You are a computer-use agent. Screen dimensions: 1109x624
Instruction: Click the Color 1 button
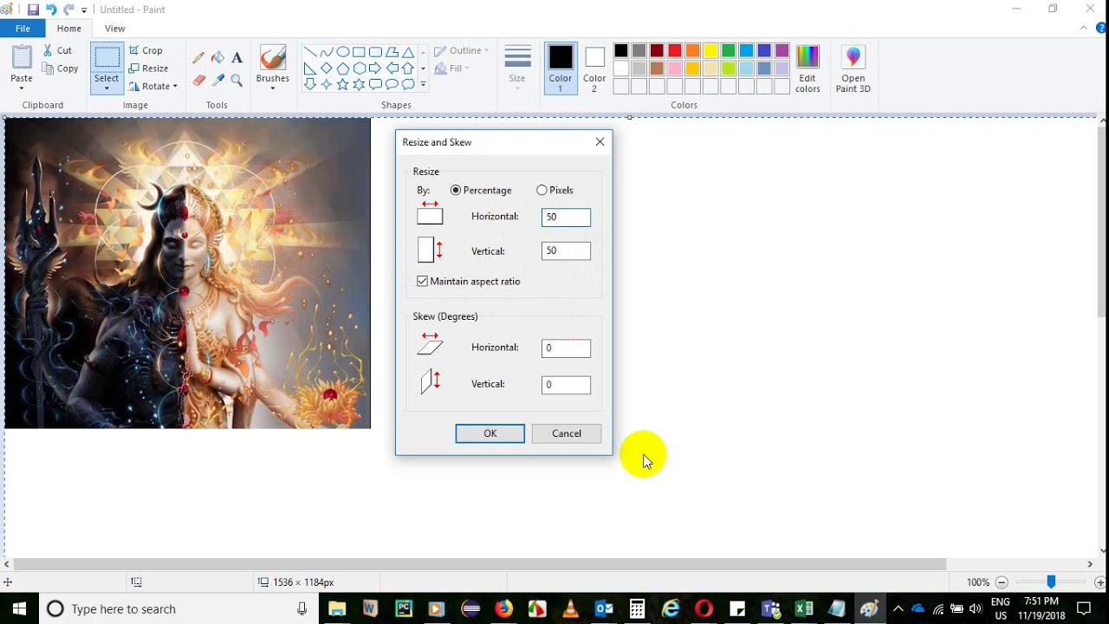tap(561, 68)
